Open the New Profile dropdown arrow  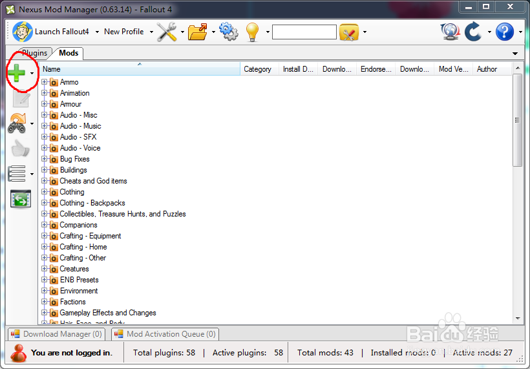[151, 32]
